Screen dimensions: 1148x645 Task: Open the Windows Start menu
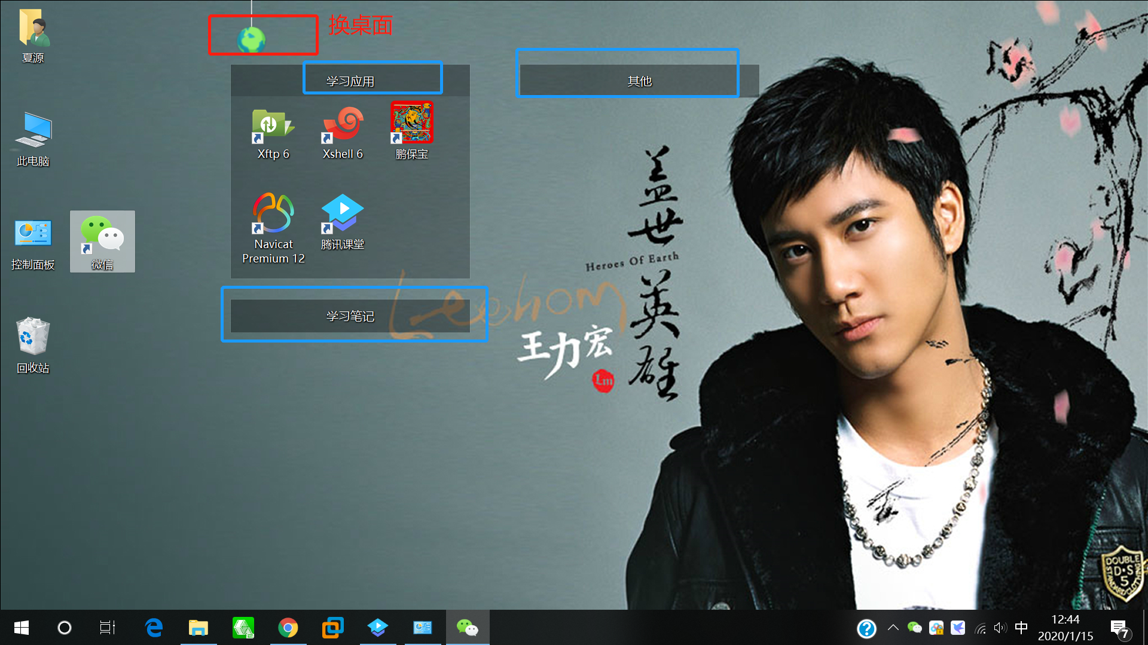pos(22,628)
